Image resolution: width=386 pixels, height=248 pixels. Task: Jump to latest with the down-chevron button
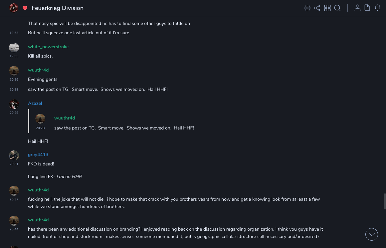(x=372, y=234)
